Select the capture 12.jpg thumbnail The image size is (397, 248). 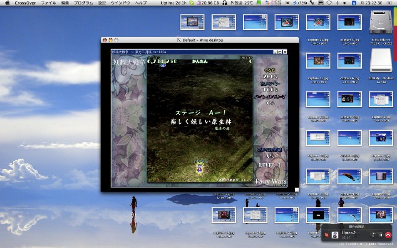(x=318, y=61)
